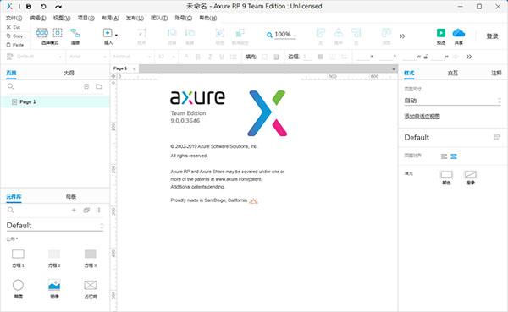Click the Login button

[x=492, y=36]
